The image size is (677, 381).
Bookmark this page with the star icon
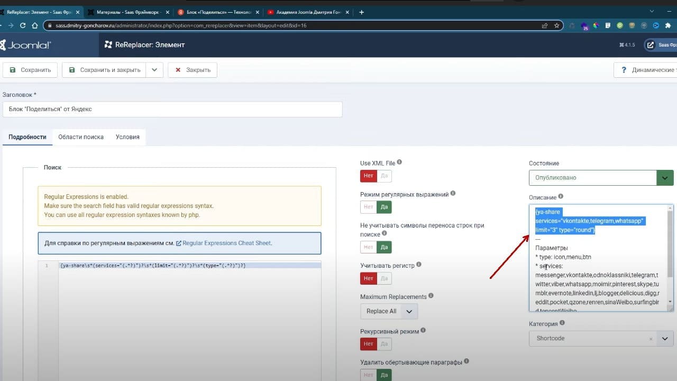tap(556, 25)
